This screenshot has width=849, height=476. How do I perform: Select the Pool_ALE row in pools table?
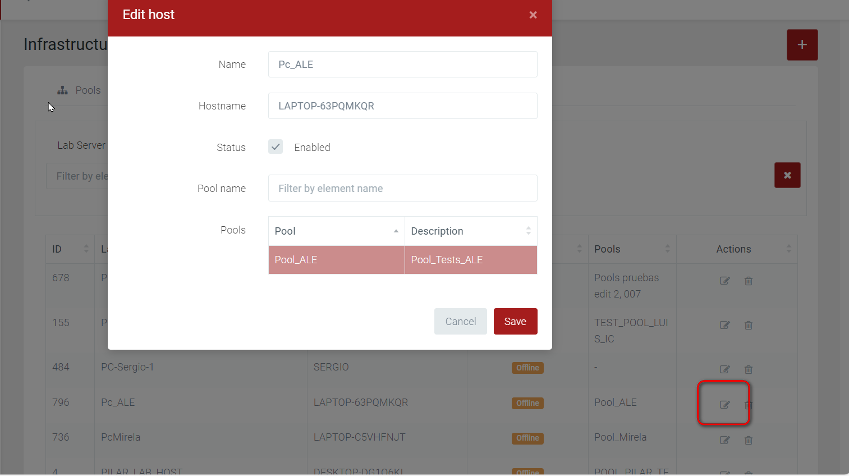pos(337,260)
